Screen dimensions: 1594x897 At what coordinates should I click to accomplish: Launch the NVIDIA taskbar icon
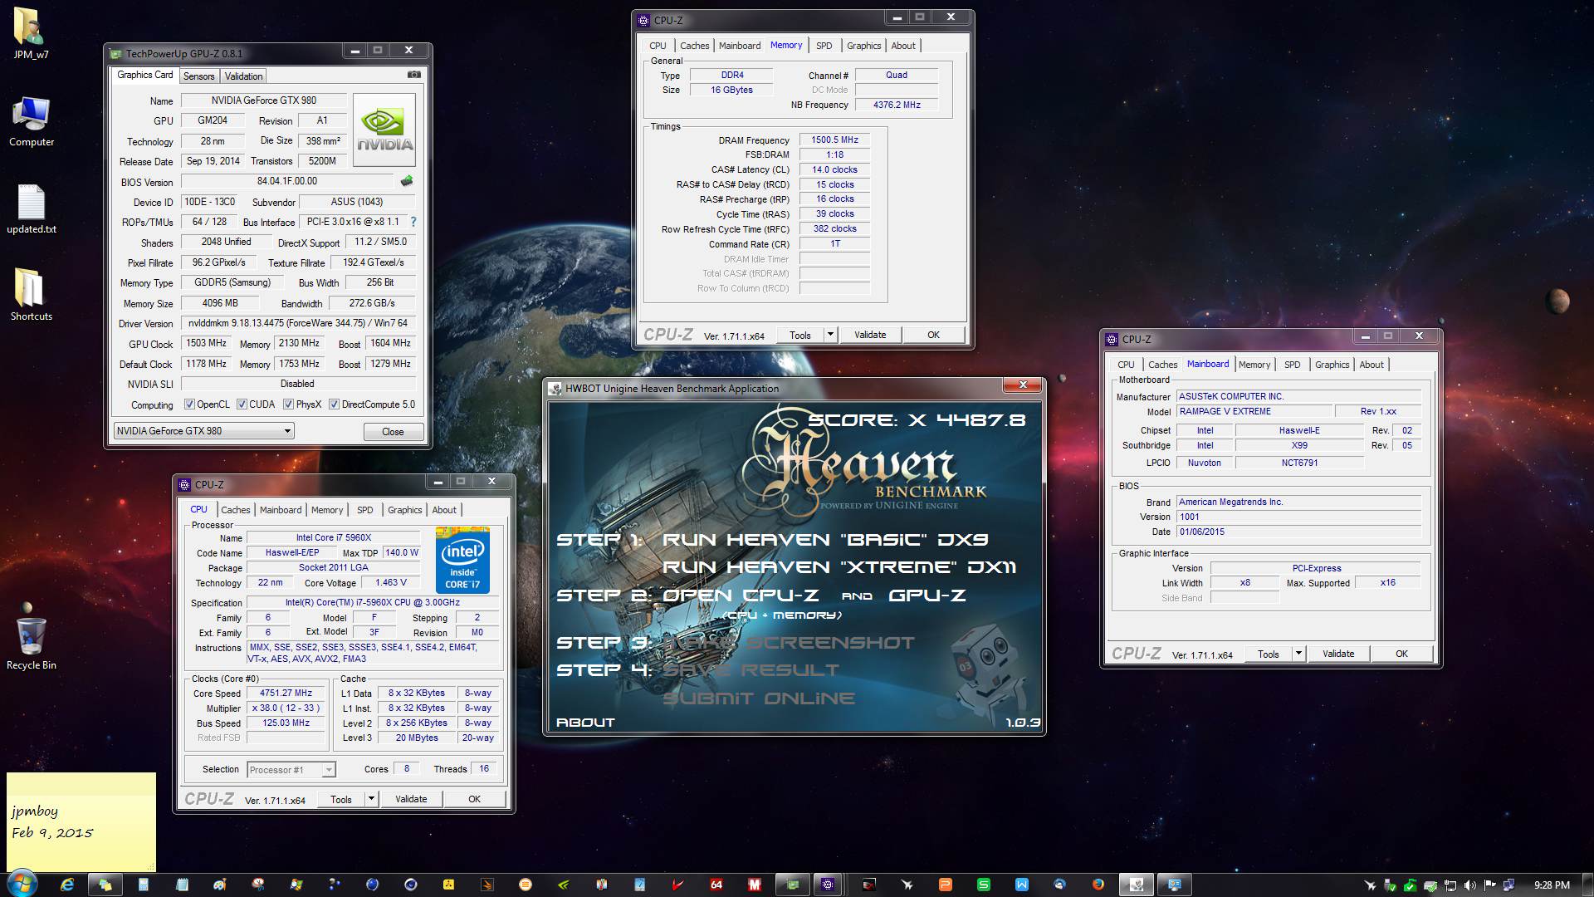point(564,885)
